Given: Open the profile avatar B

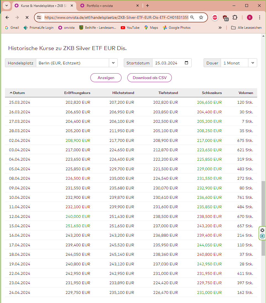Looking at the screenshot, I should 250,17.
